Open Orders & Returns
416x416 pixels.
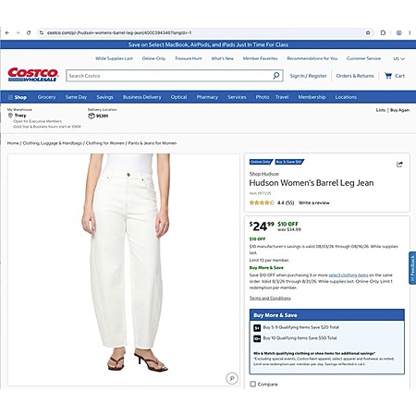(355, 76)
